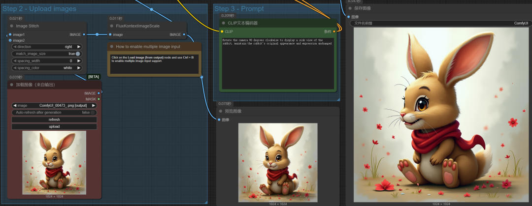The width and height of the screenshot is (532, 206).
Task: Click the 图像 input port on 预览图像 node
Action: (219, 119)
